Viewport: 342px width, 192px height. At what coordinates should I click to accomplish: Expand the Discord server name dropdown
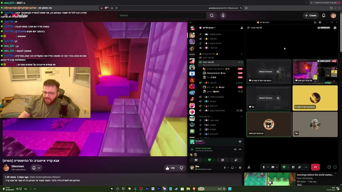tap(215, 28)
